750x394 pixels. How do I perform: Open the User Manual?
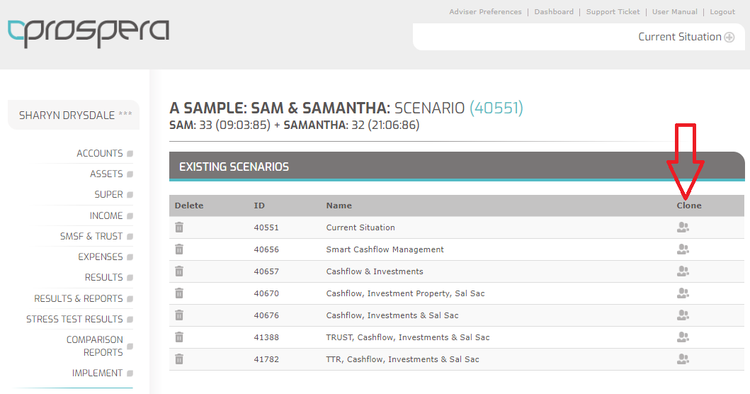click(674, 11)
